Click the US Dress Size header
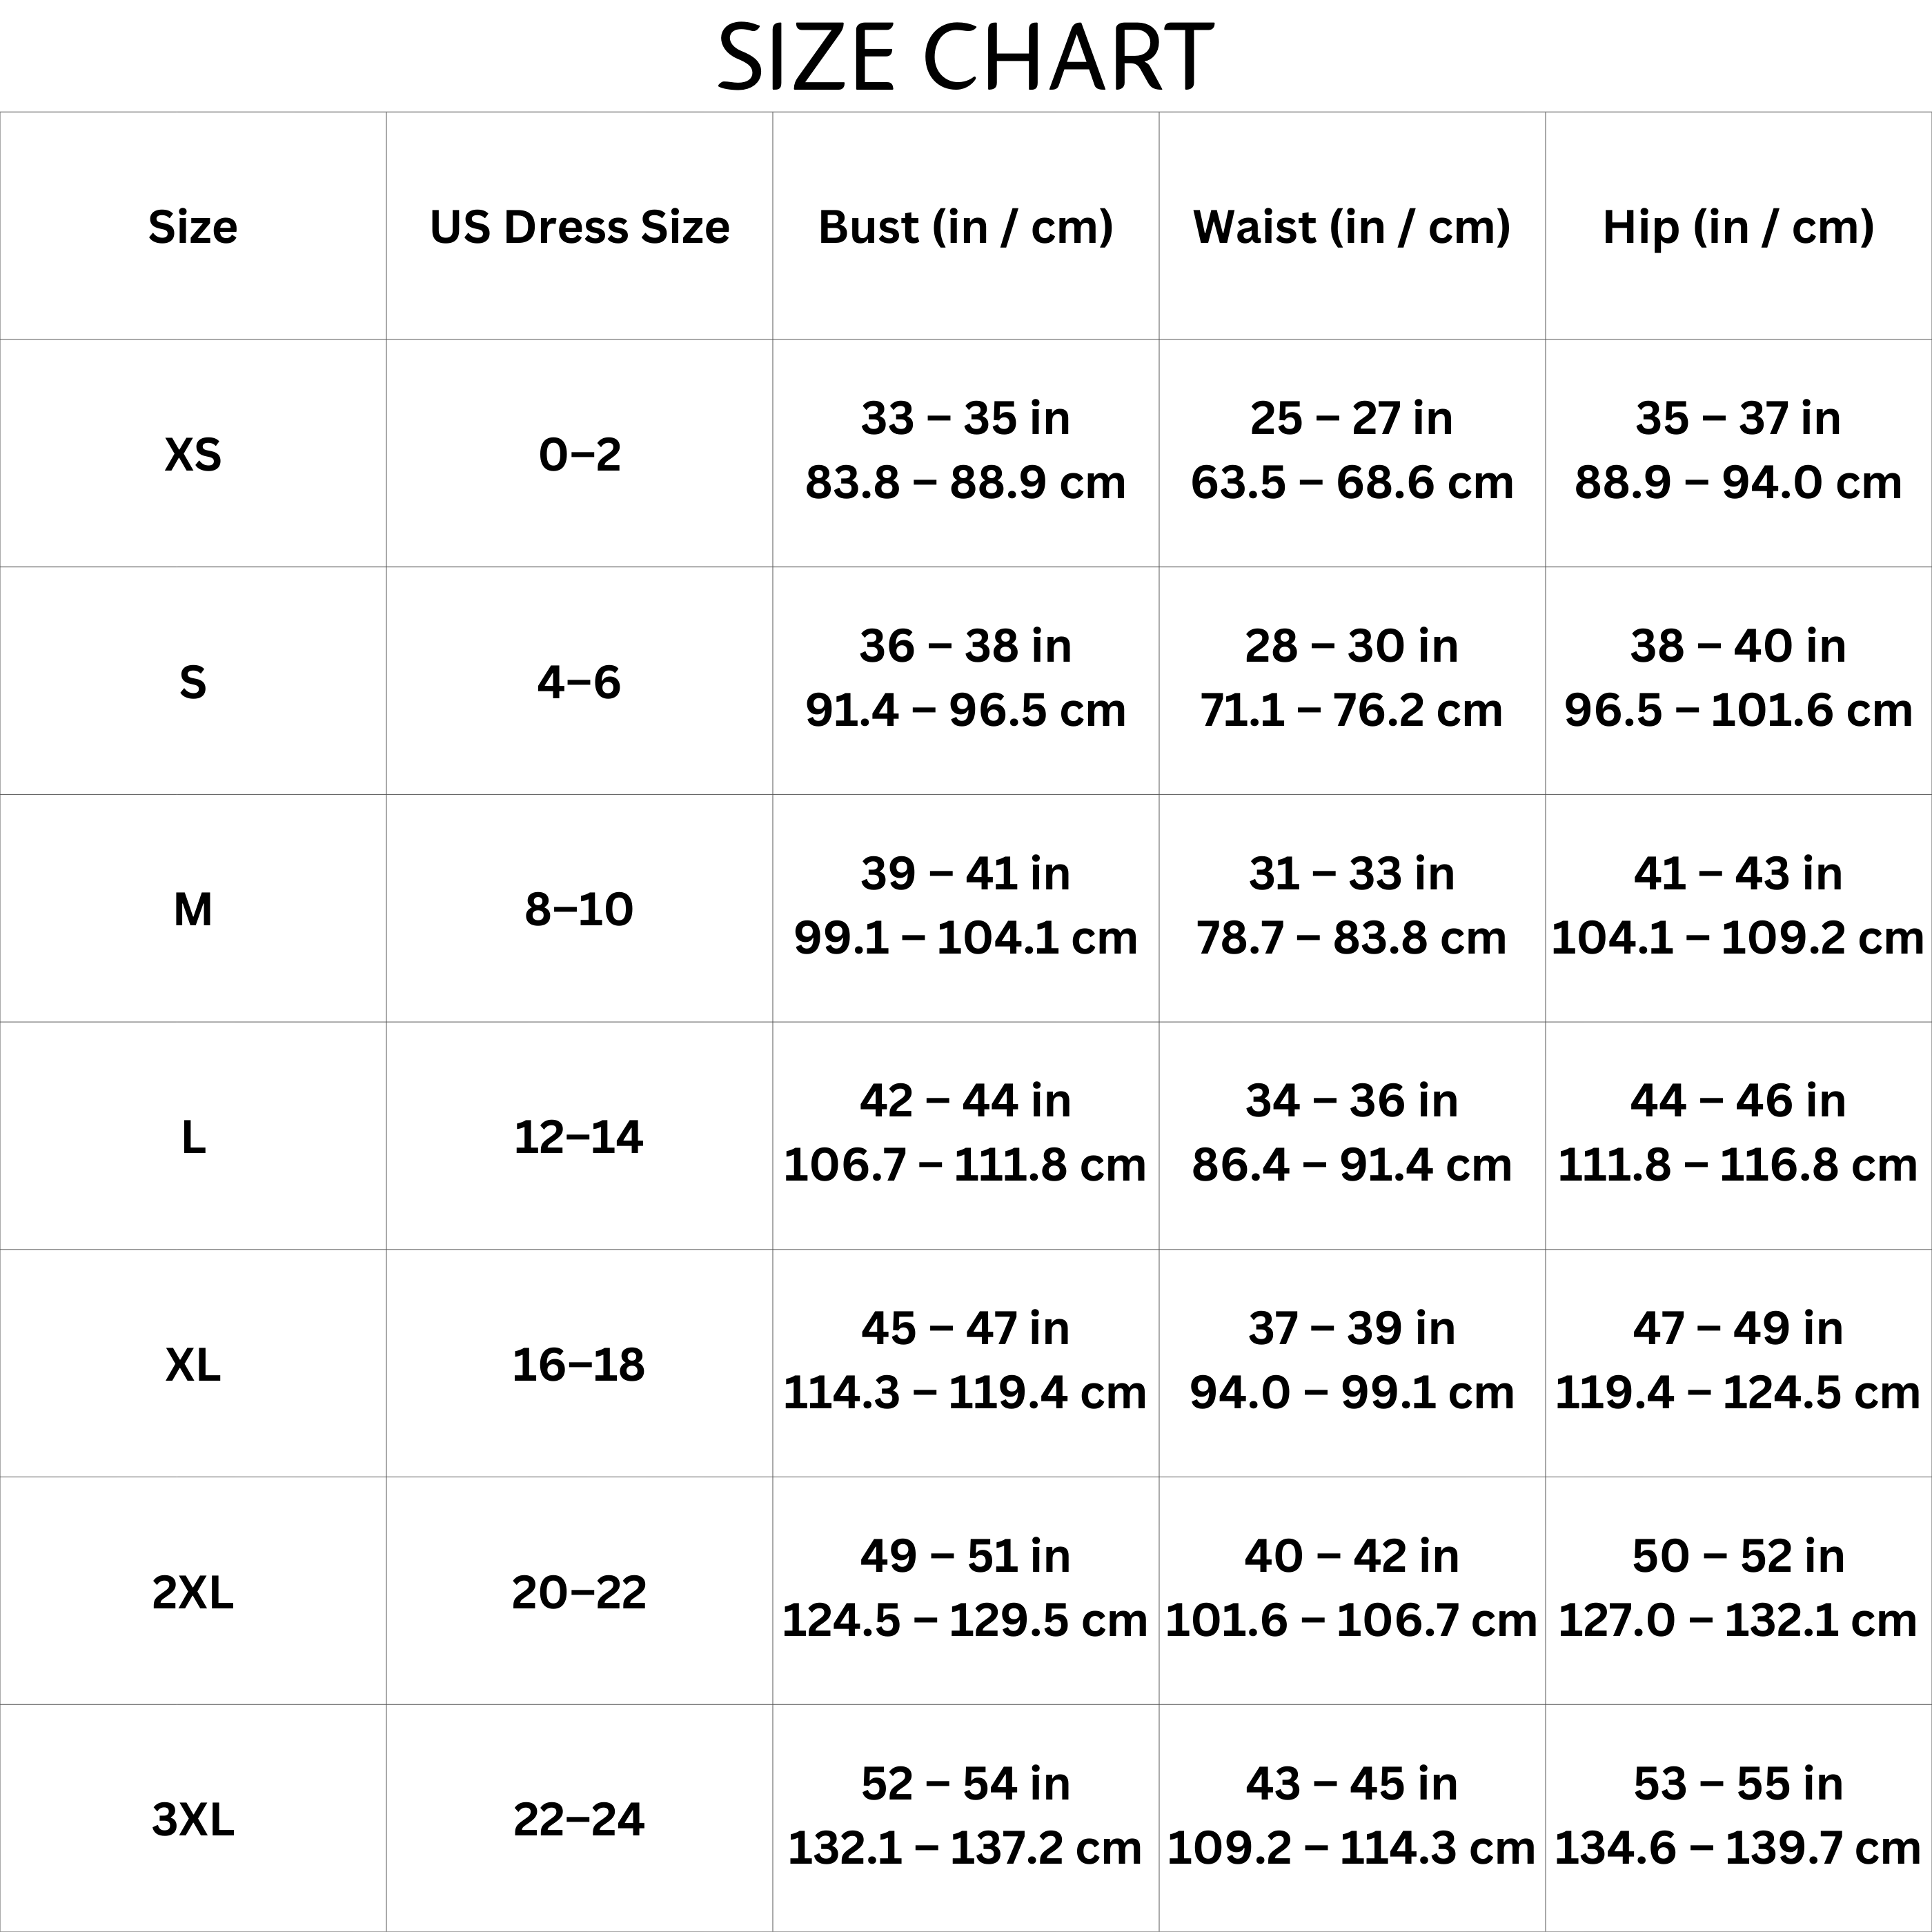The height and width of the screenshot is (1932, 1932). 579,227
